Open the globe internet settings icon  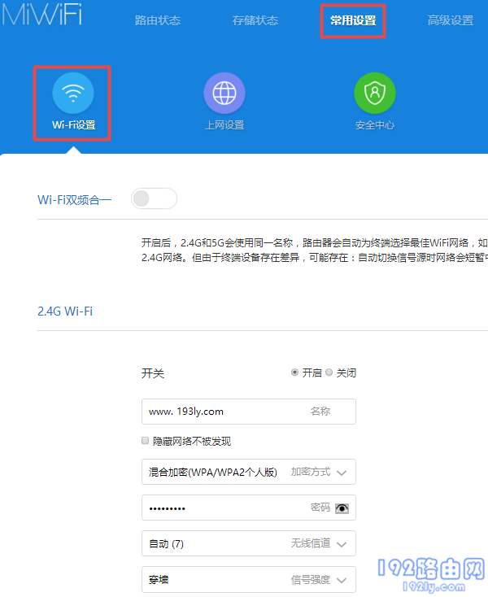(224, 94)
